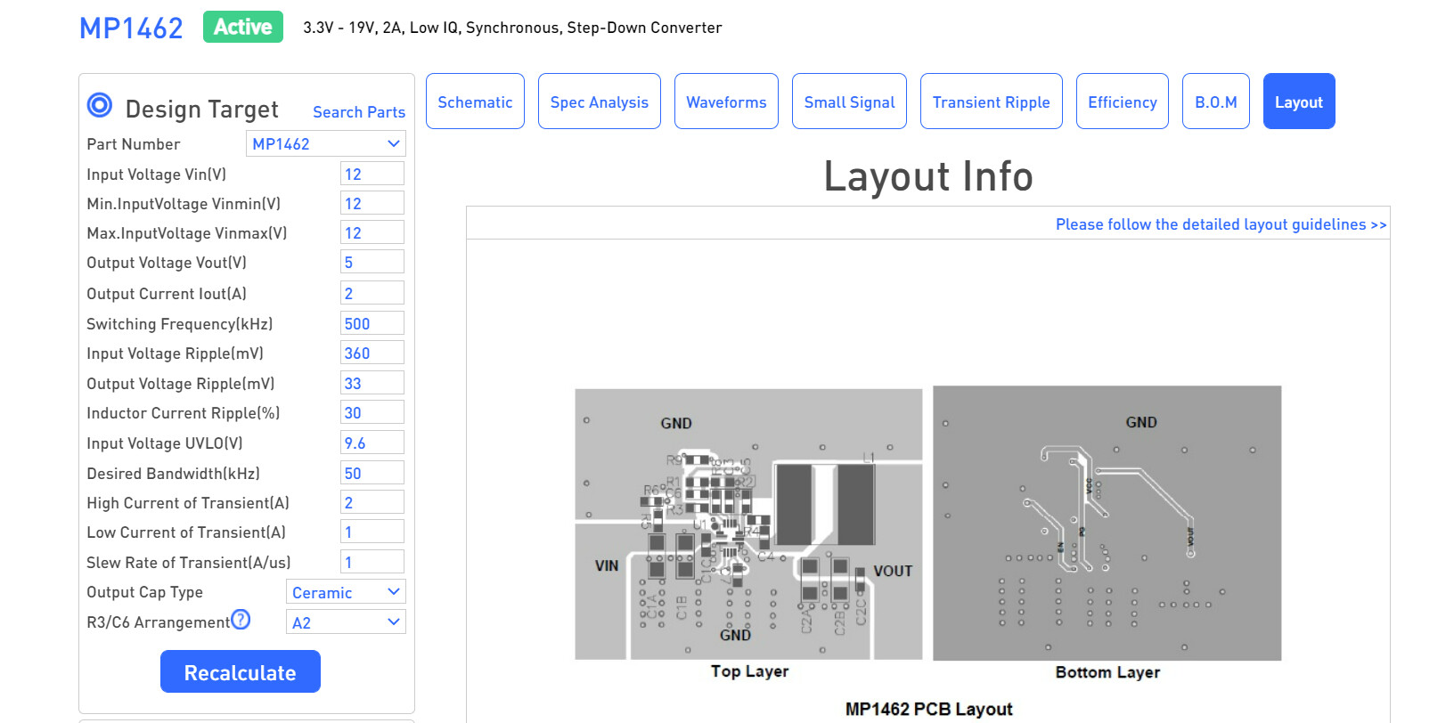Open the Small Signal tab
This screenshot has width=1454, height=723.
pyautogui.click(x=849, y=102)
